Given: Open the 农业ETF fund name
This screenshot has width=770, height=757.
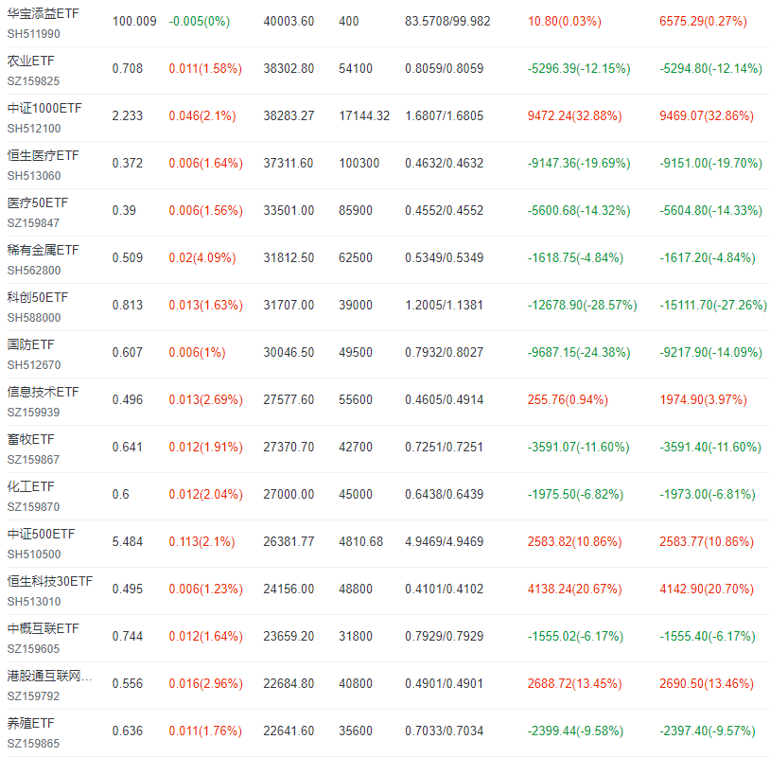Looking at the screenshot, I should point(30,61).
